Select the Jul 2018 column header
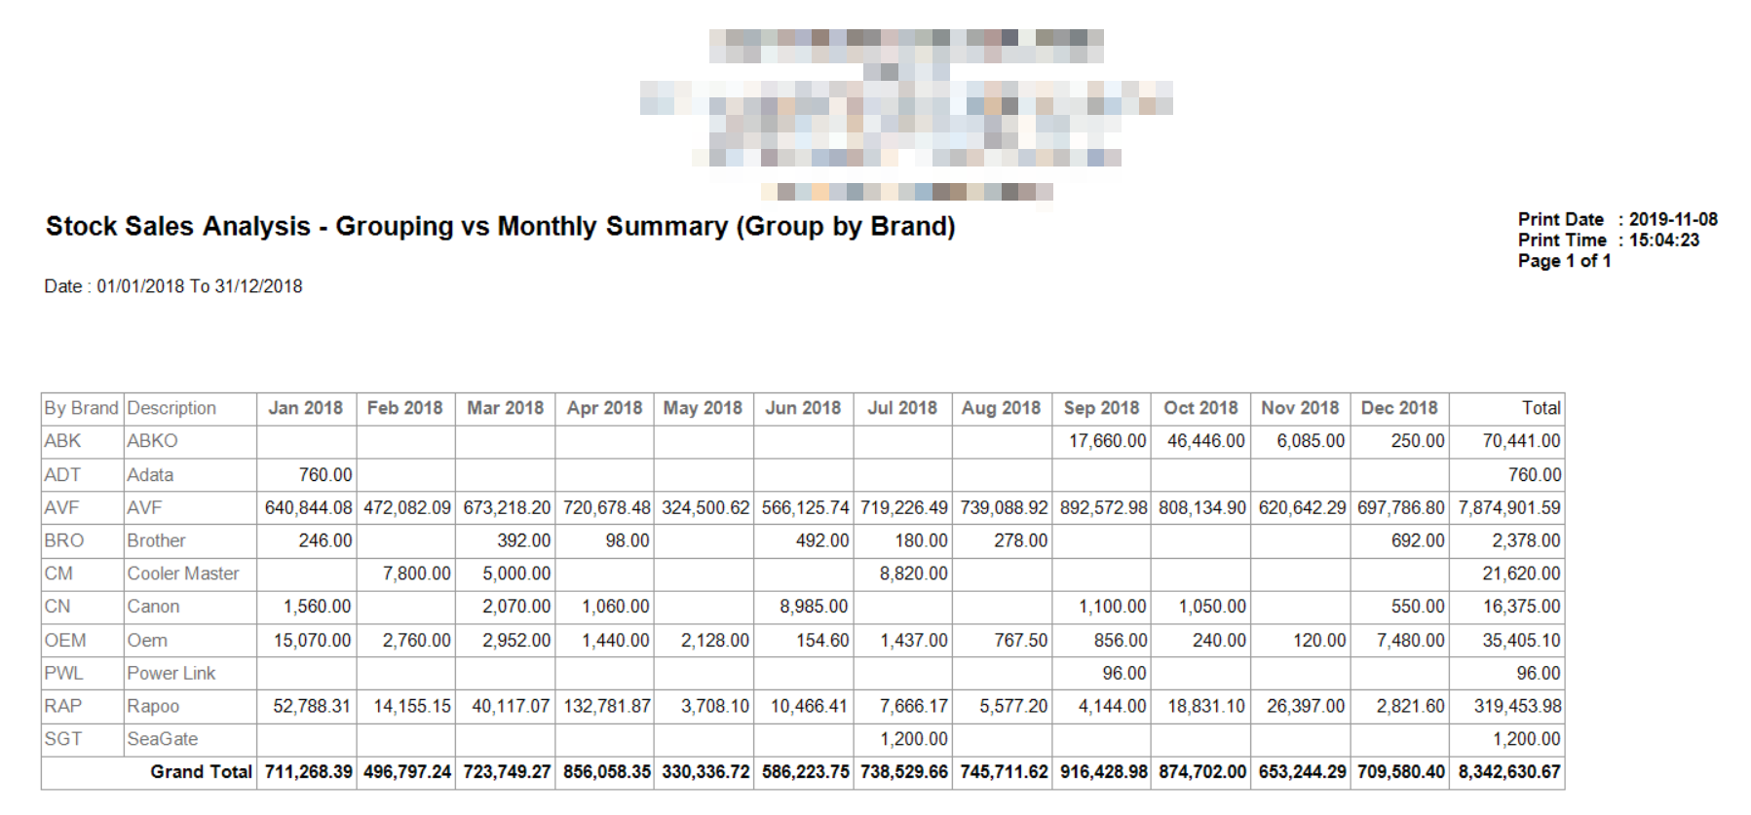Screen dimensions: 1751x815 click(x=903, y=408)
